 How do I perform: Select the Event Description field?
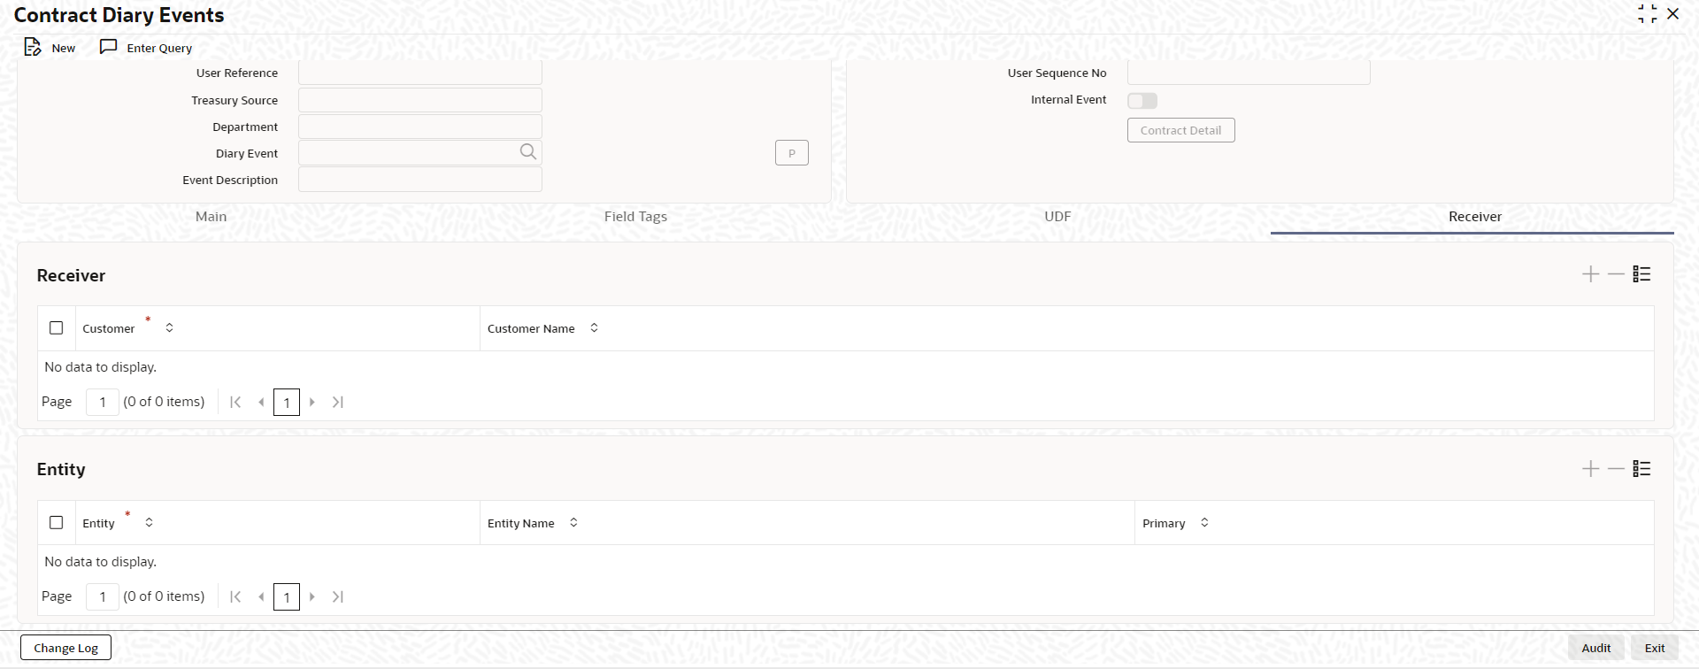click(420, 180)
